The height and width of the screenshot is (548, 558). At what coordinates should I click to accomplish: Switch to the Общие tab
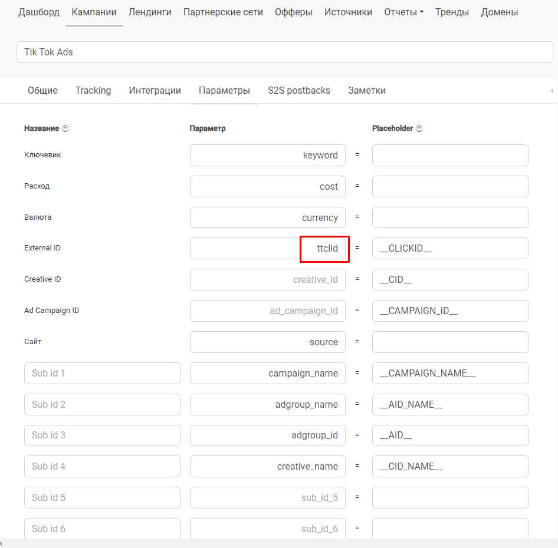point(42,90)
